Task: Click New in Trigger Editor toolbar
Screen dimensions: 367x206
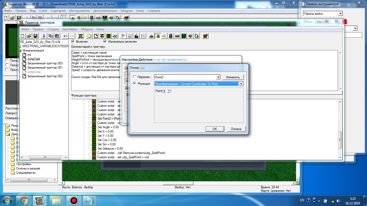Action: pyautogui.click(x=23, y=36)
